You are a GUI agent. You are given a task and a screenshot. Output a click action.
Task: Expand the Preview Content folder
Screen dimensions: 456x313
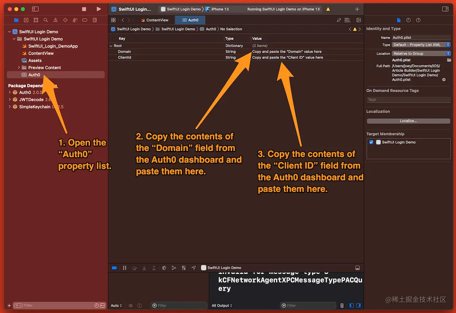point(19,68)
